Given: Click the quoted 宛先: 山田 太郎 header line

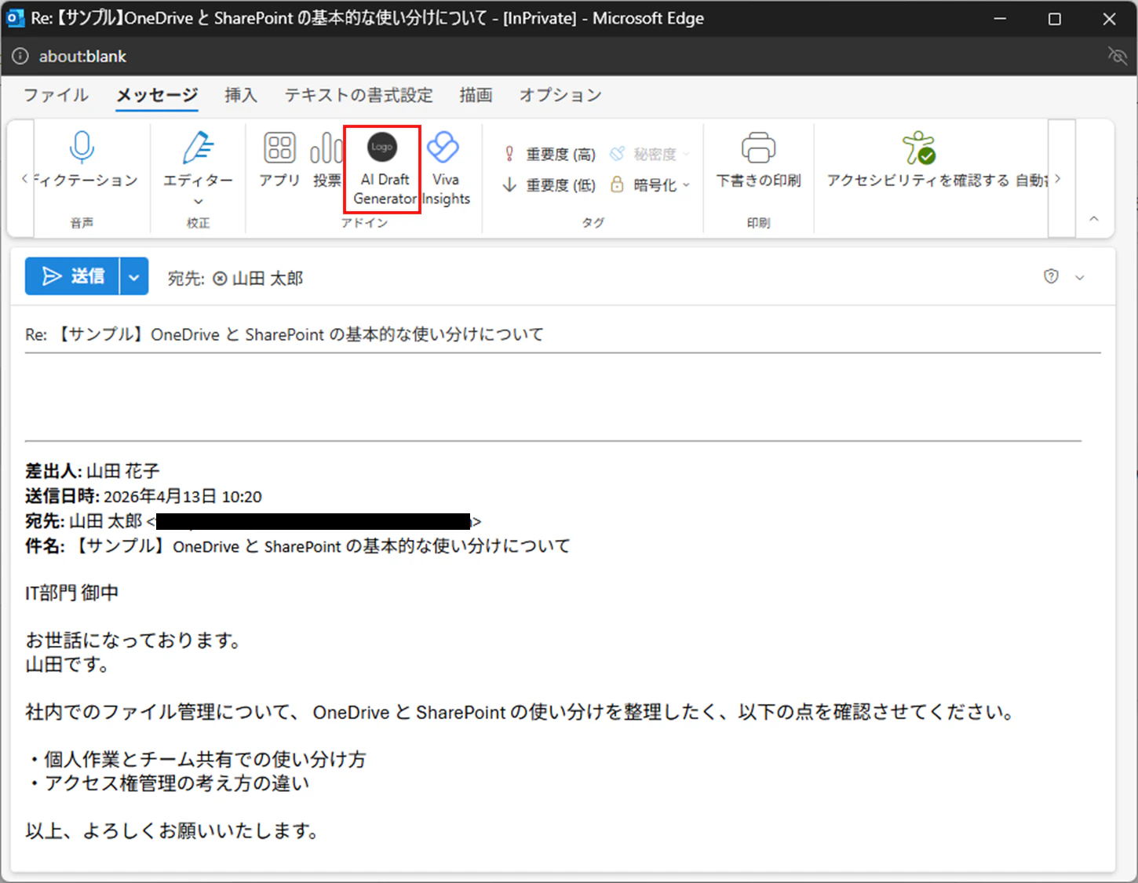Looking at the screenshot, I should [x=253, y=521].
